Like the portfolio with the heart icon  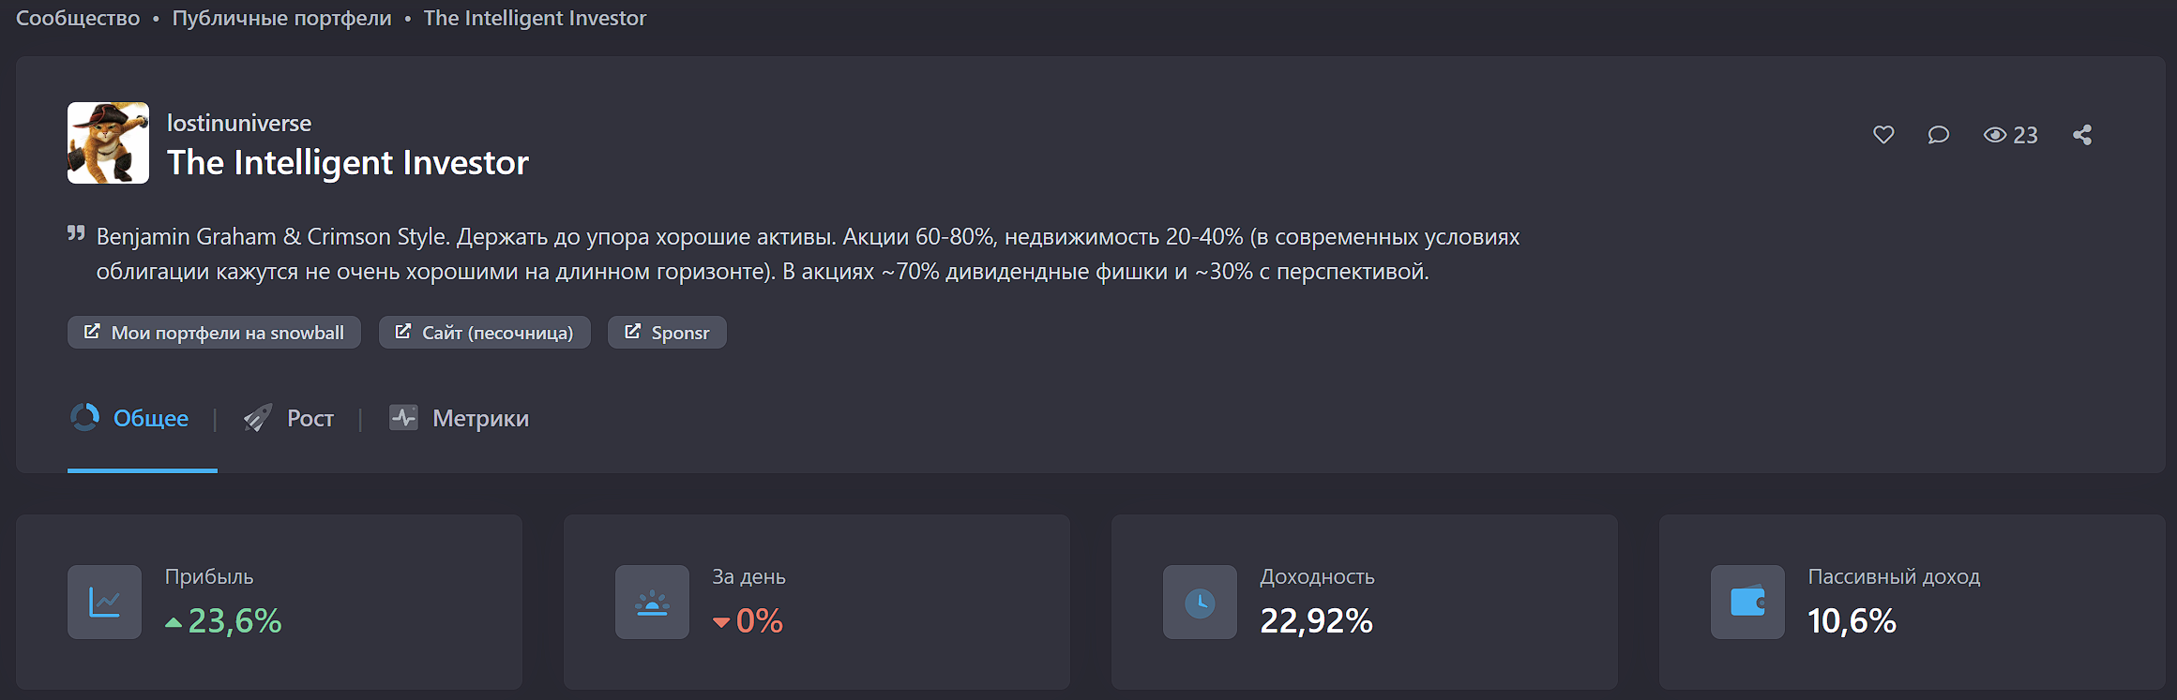[1883, 135]
